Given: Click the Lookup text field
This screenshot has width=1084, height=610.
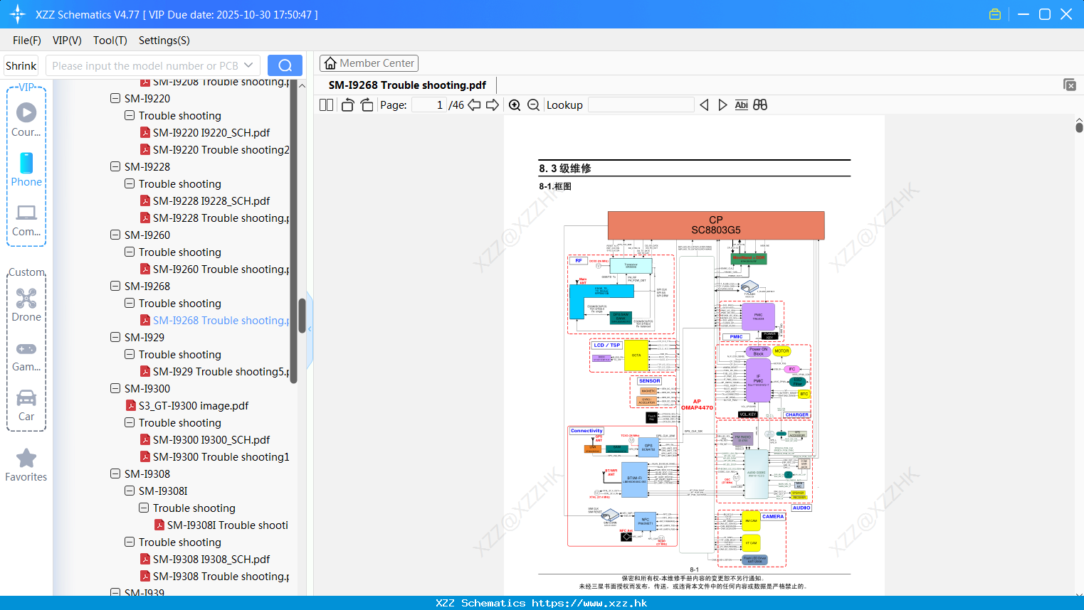Looking at the screenshot, I should pos(641,105).
